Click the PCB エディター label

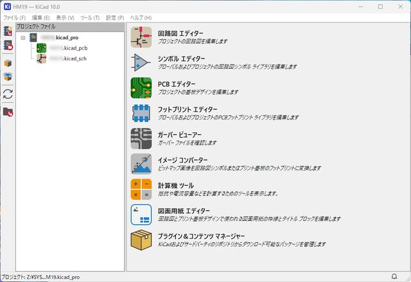pyautogui.click(x=177, y=84)
